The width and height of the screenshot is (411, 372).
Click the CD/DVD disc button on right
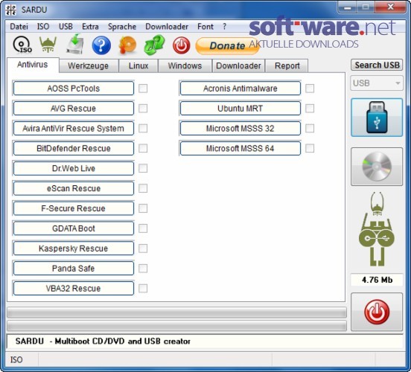coord(377,167)
